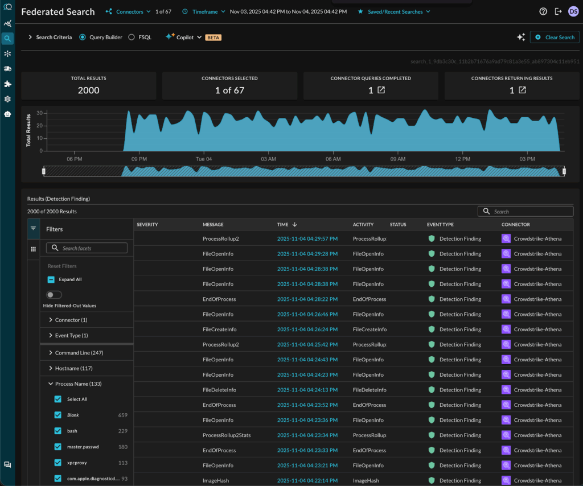This screenshot has width=583, height=486.
Task: Select the FSQL radio button
Action: [x=132, y=37]
